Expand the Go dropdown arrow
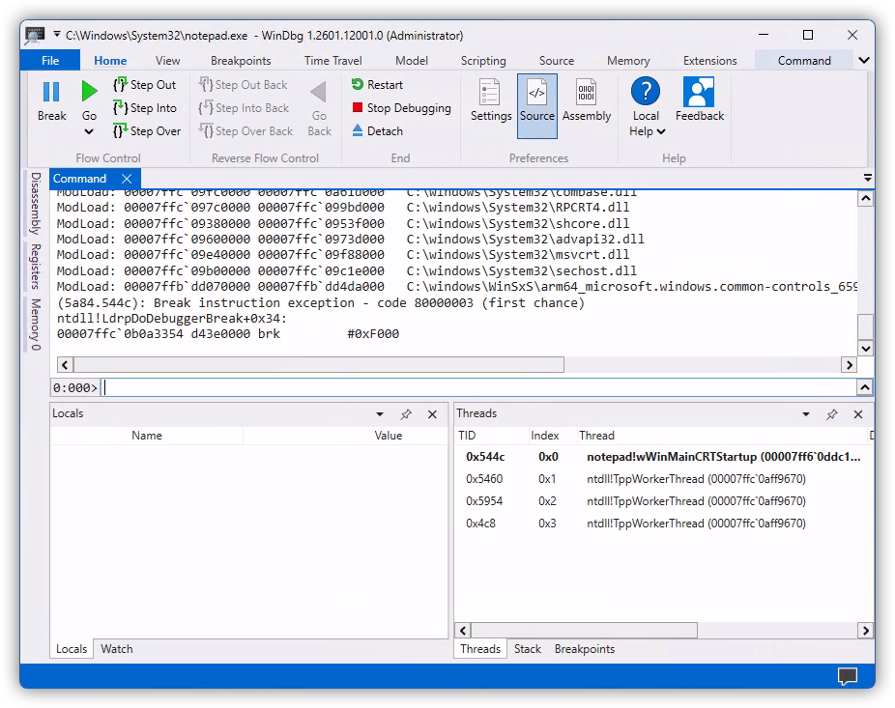895x708 pixels. (89, 133)
